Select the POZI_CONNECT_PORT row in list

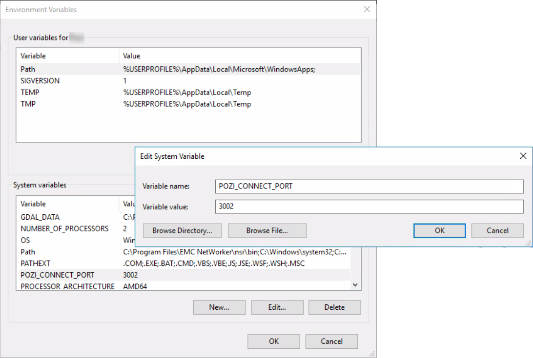pyautogui.click(x=184, y=275)
